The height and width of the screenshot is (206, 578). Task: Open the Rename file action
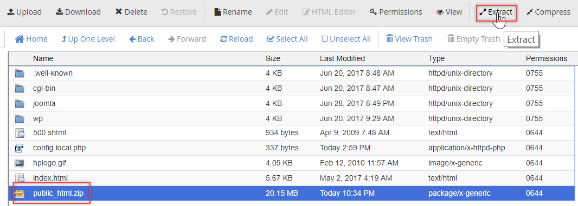pos(233,12)
